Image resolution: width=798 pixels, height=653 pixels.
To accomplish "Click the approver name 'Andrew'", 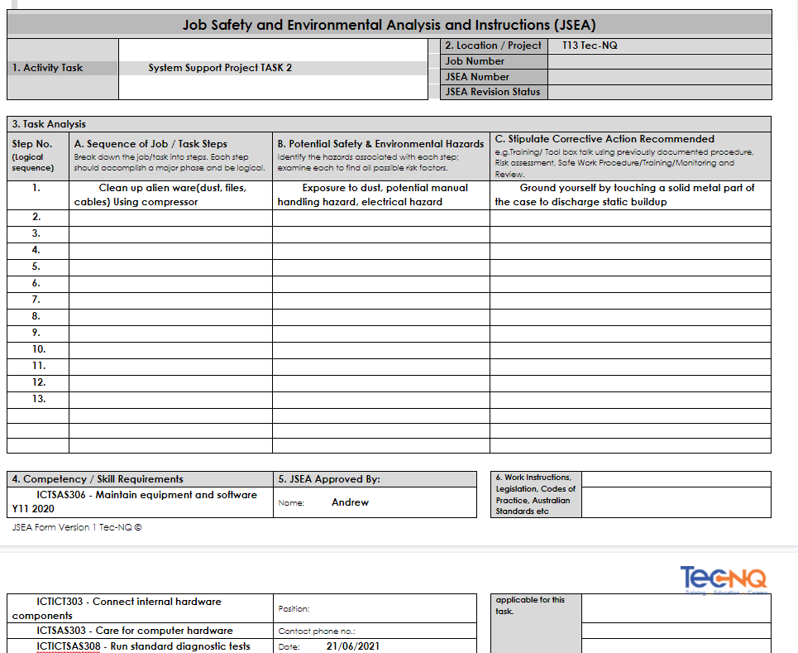I will [x=350, y=502].
